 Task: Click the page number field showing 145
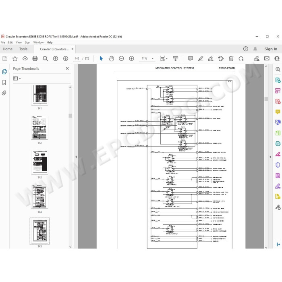(77, 58)
